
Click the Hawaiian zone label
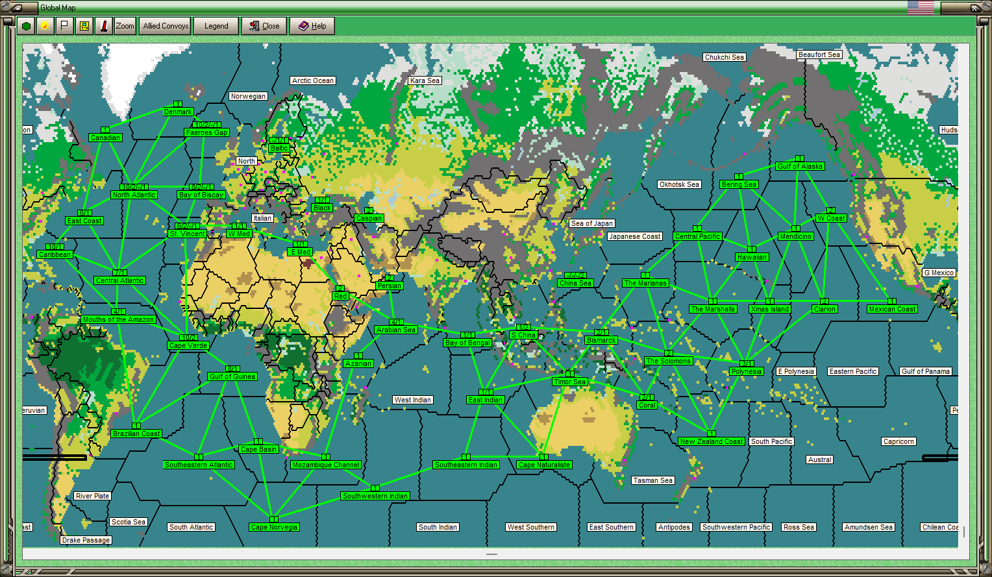(752, 257)
